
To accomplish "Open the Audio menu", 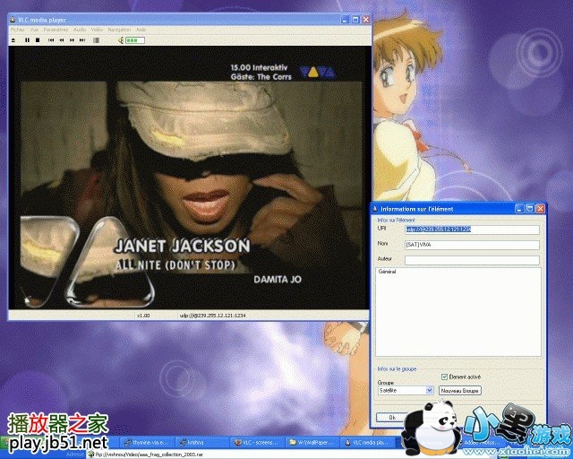I will point(81,30).
